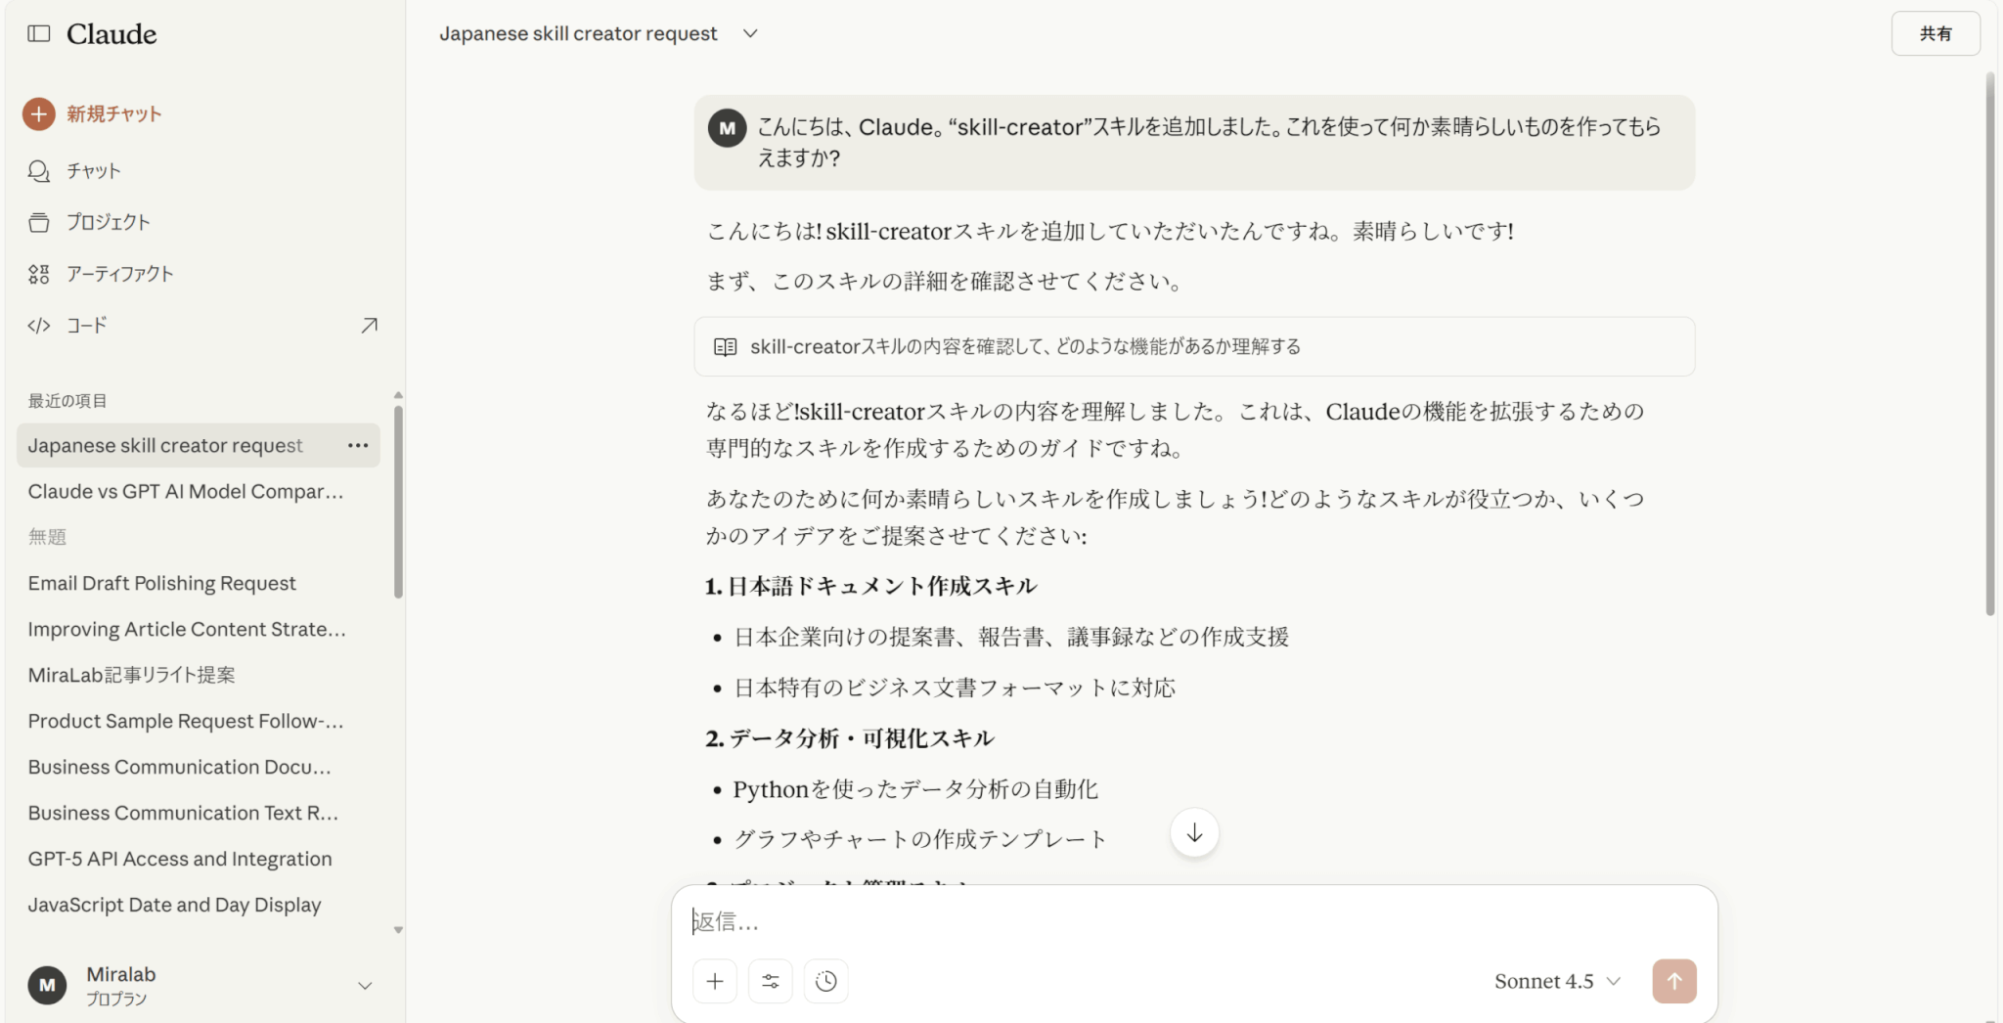The image size is (2003, 1023).
Task: Open the チャット section in the sidebar
Action: 93,171
